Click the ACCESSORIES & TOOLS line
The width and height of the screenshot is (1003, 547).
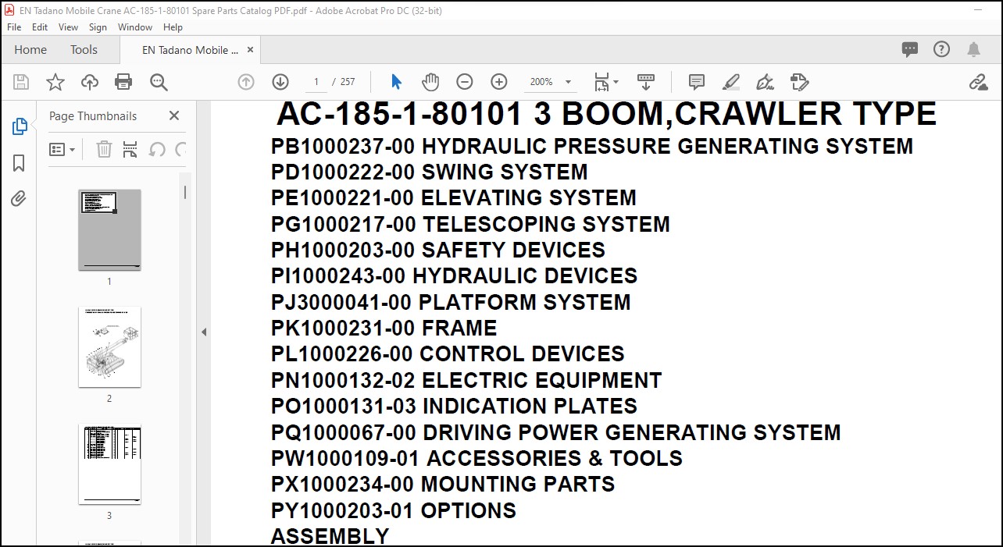coord(477,458)
